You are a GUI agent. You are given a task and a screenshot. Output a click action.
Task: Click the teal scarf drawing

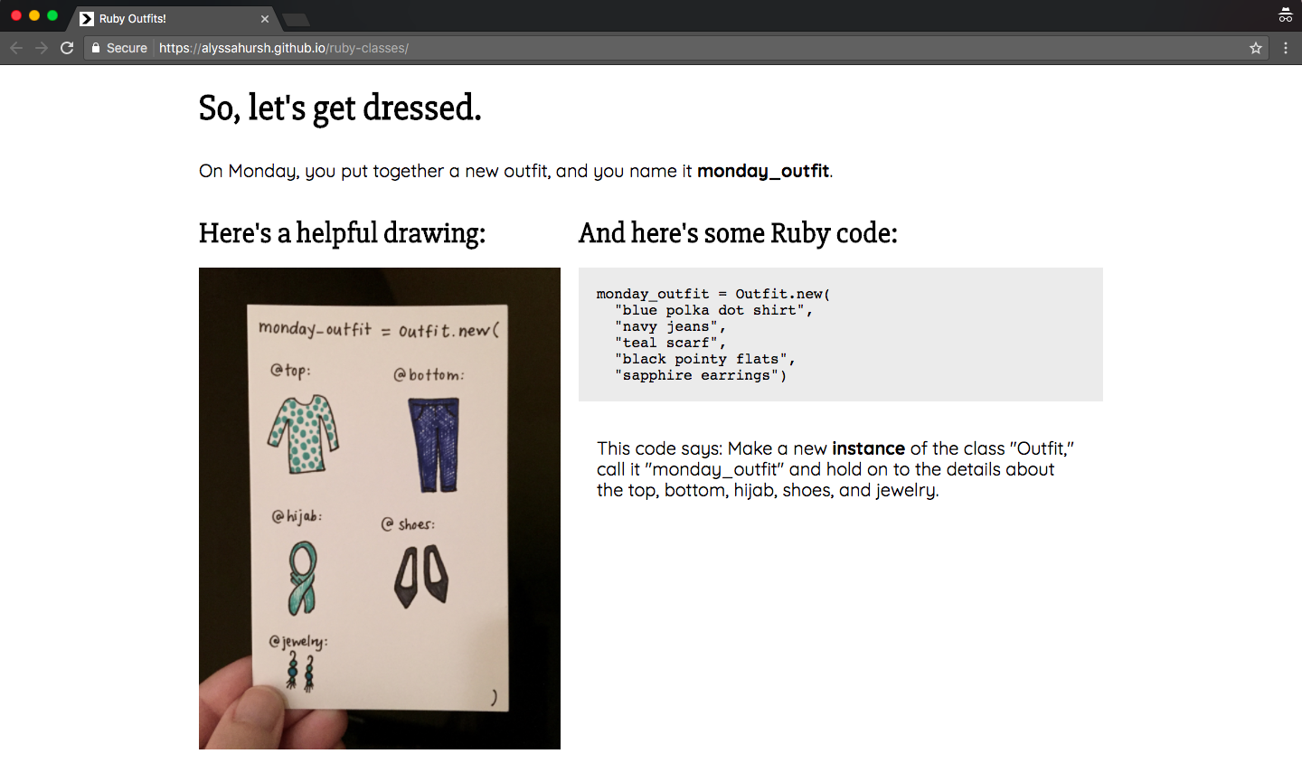[x=303, y=577]
